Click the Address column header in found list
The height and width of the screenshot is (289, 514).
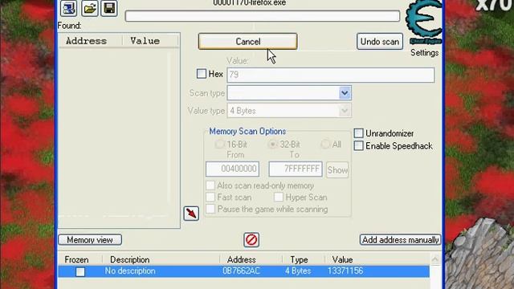click(87, 41)
